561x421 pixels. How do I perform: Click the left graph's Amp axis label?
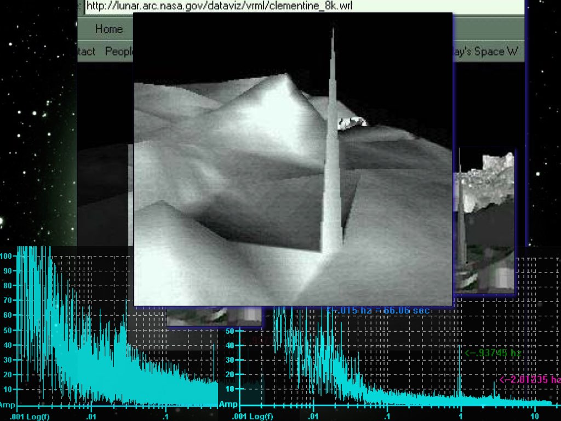8,405
